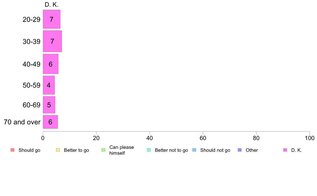Click the Other purple legend swatch
The image size is (317, 196).
click(240, 150)
